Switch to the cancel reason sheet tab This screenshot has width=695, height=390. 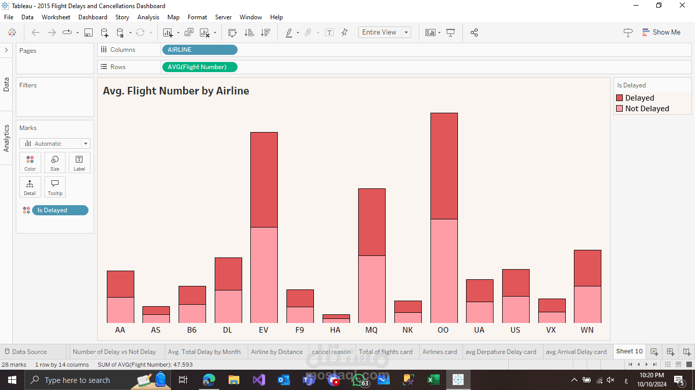click(x=331, y=351)
